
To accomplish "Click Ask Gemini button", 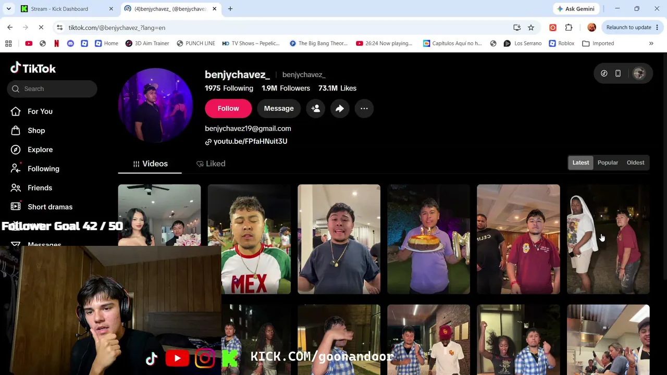I will [x=576, y=9].
